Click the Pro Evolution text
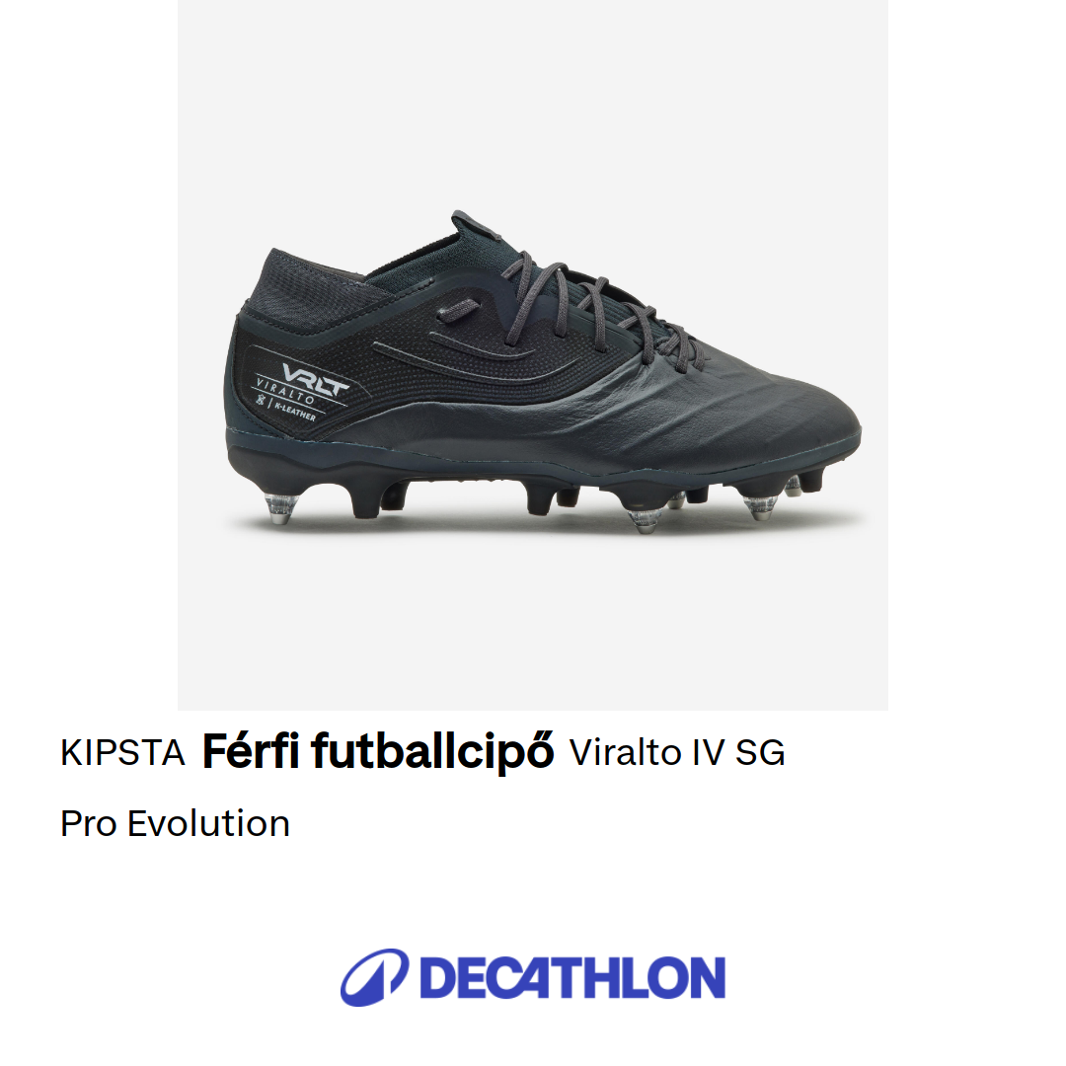This screenshot has width=1066, height=1066. point(175,823)
